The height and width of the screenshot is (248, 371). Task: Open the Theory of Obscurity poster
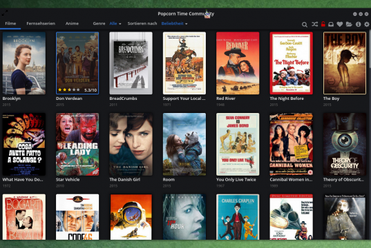coord(345,144)
